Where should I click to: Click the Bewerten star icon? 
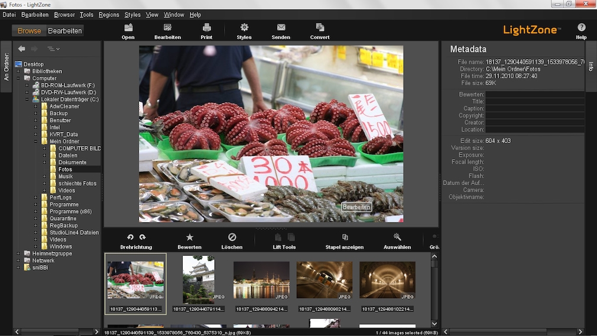(190, 237)
